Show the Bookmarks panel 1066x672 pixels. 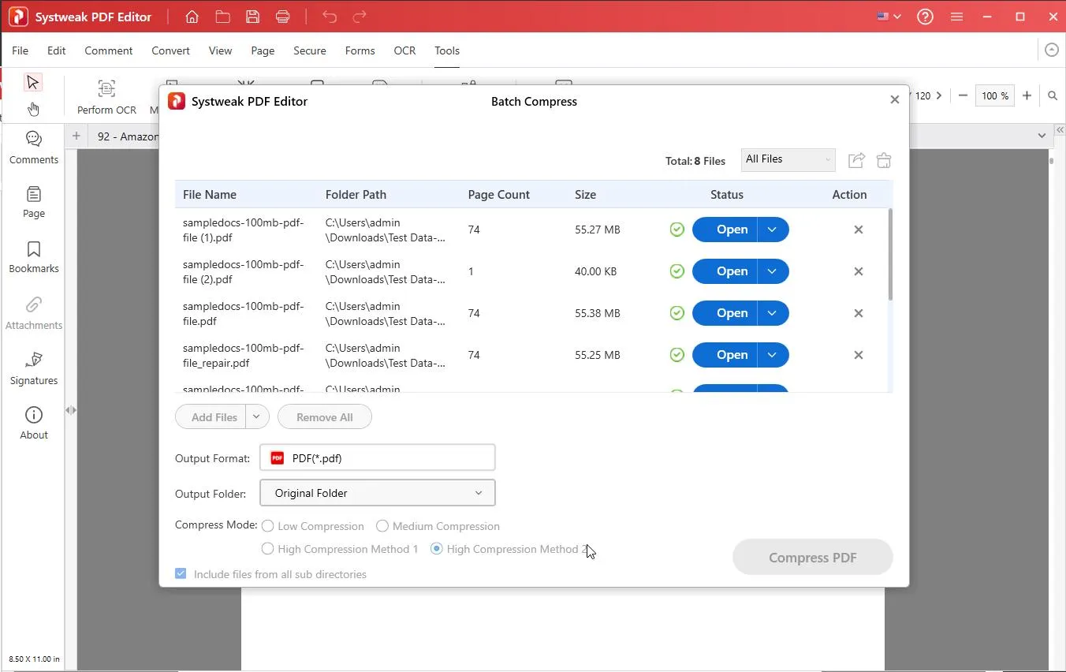coord(33,257)
